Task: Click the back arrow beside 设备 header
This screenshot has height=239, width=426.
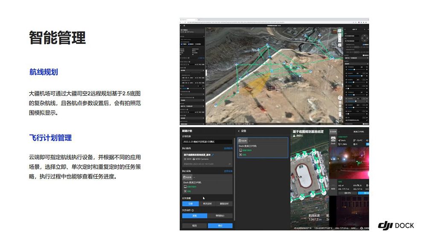Action: pyautogui.click(x=239, y=131)
